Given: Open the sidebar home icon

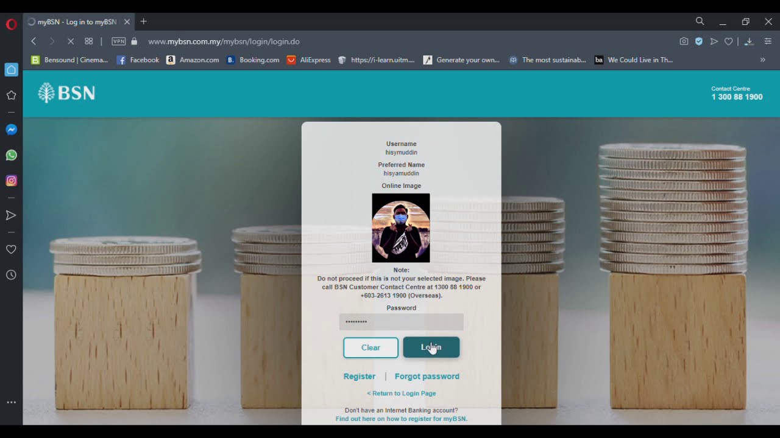Looking at the screenshot, I should (11, 70).
